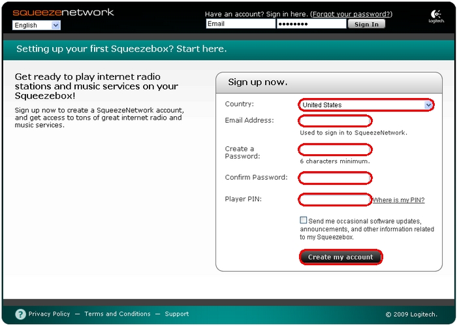This screenshot has height=326, width=457.
Task: Click the Logitech logo in the header
Action: 436,17
